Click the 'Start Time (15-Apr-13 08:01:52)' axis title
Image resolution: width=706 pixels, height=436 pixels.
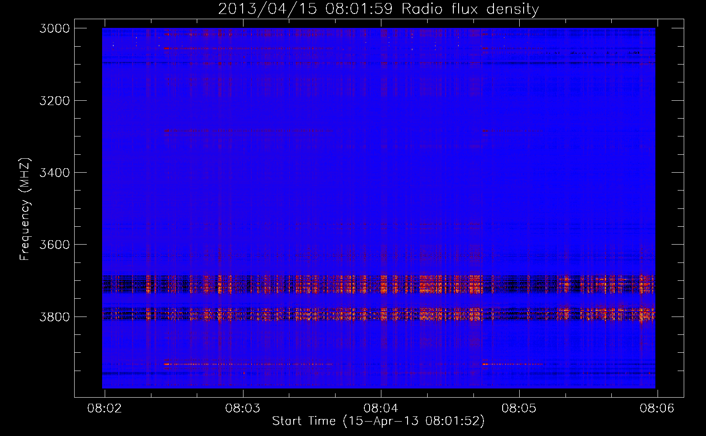coord(378,421)
